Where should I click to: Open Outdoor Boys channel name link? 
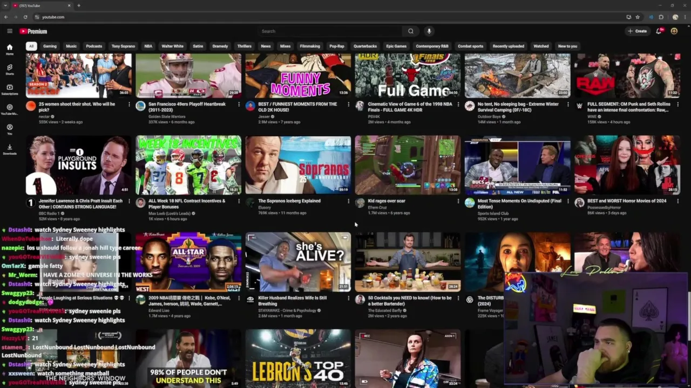491,116
